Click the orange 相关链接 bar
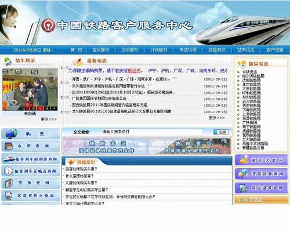 [262, 200]
